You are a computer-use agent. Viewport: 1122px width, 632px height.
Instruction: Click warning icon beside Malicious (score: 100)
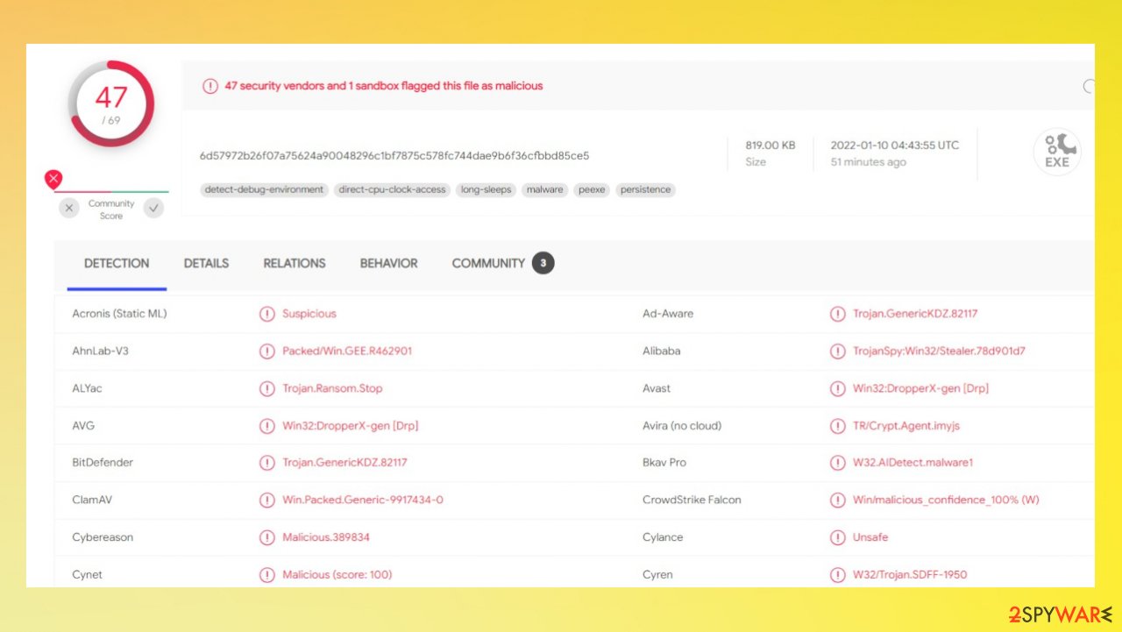pos(267,575)
